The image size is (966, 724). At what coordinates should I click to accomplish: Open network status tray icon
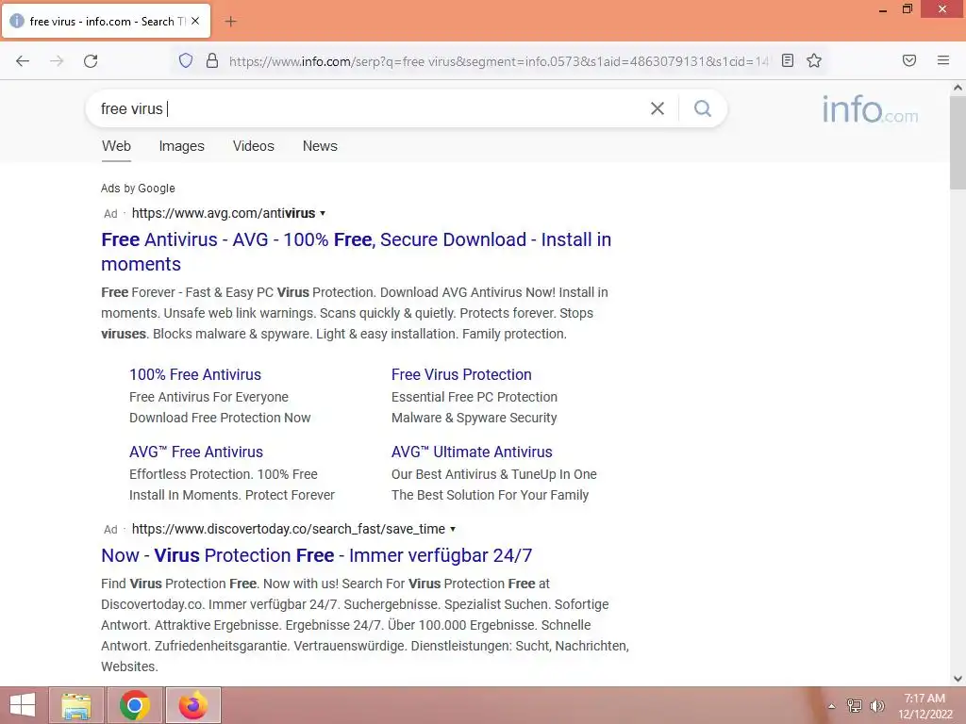(x=854, y=706)
